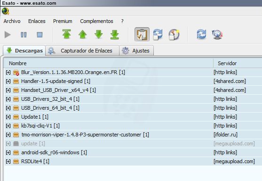The image size is (262, 181).
Task: Select RSDLite4 [1] row name
Action: point(35,161)
